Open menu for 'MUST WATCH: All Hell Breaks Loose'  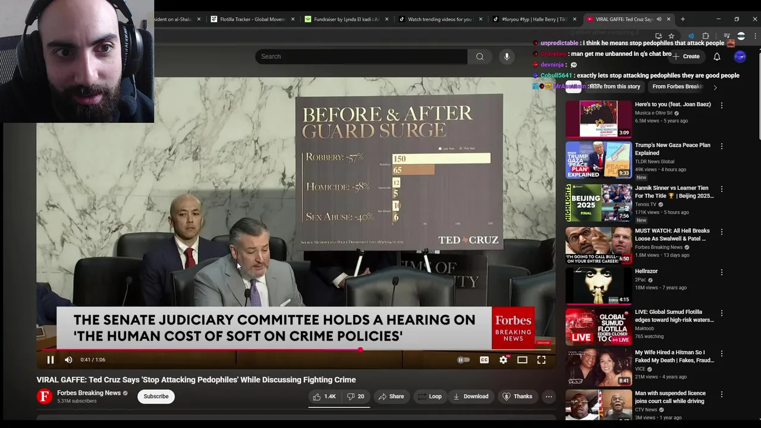(x=722, y=232)
